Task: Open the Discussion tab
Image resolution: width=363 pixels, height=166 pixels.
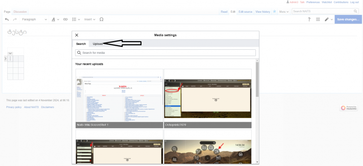Action: click(20, 12)
